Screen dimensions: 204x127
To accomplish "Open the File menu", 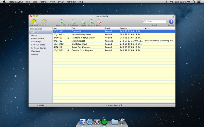I will [x=28, y=2].
